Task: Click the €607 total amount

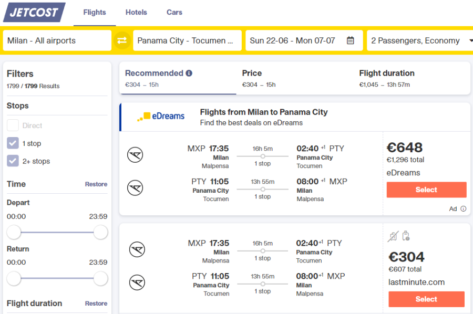Action: click(405, 269)
